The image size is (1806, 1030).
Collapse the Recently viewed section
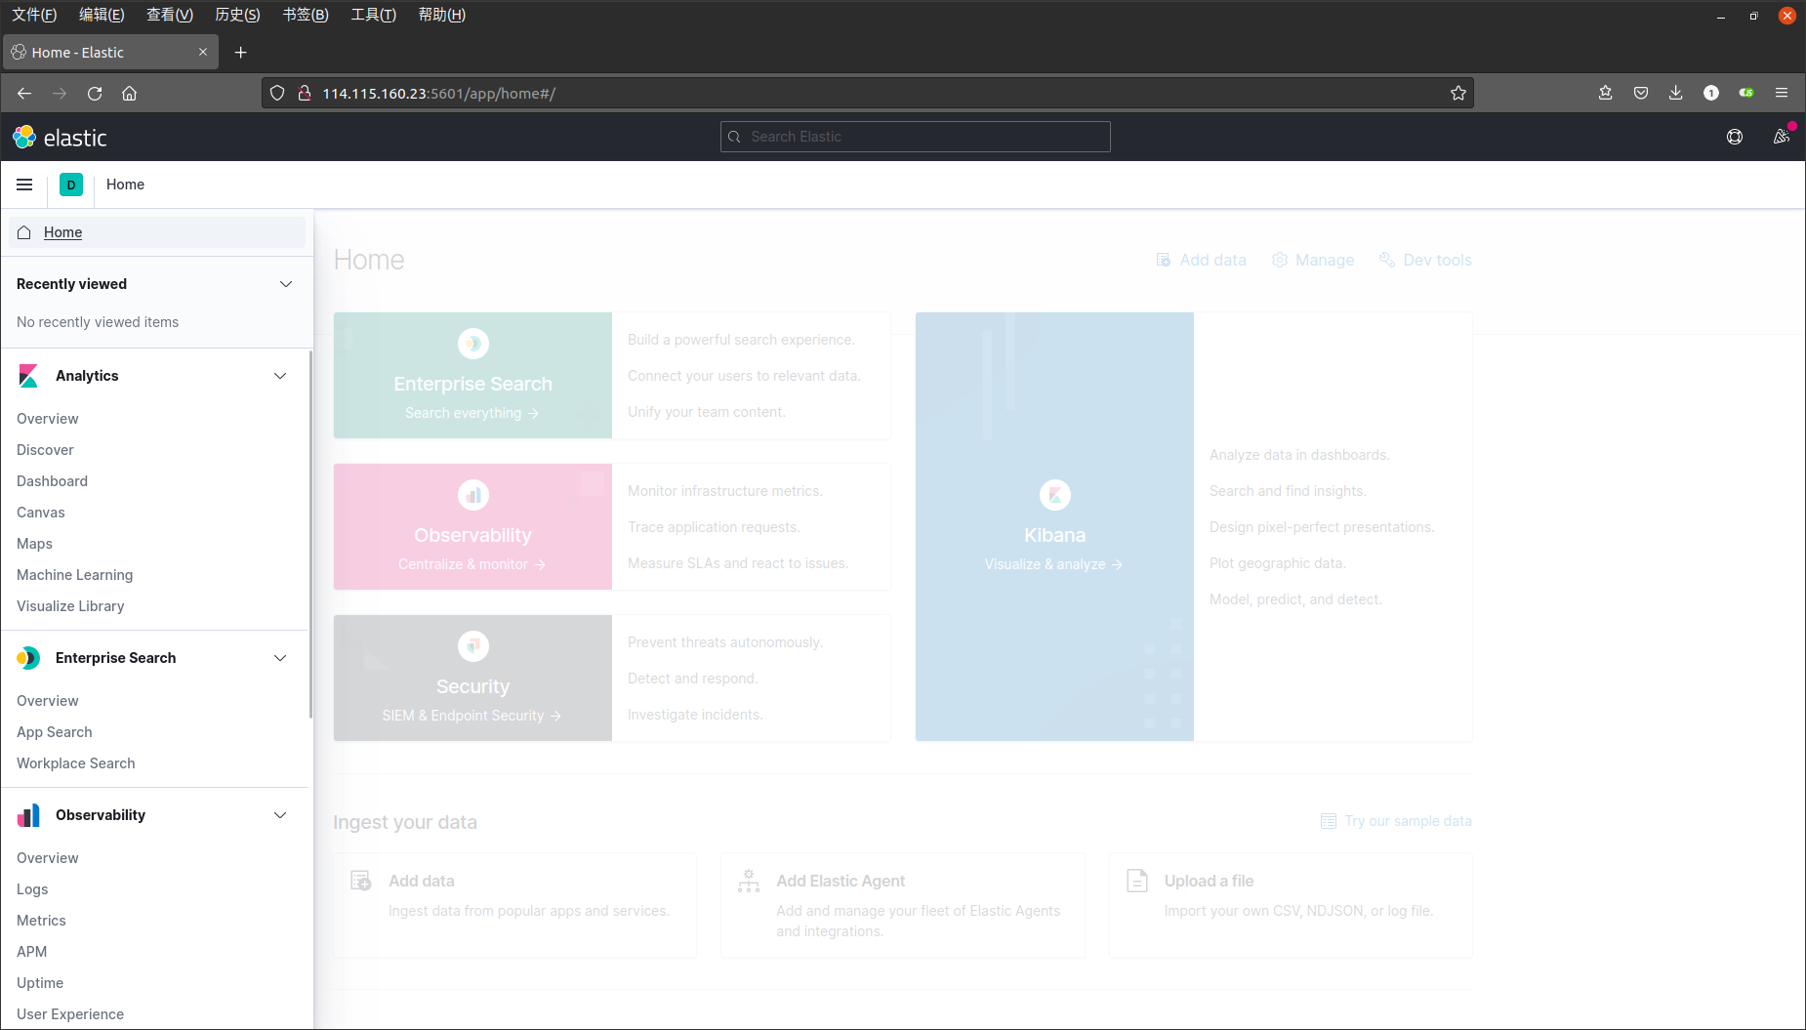[x=286, y=284]
